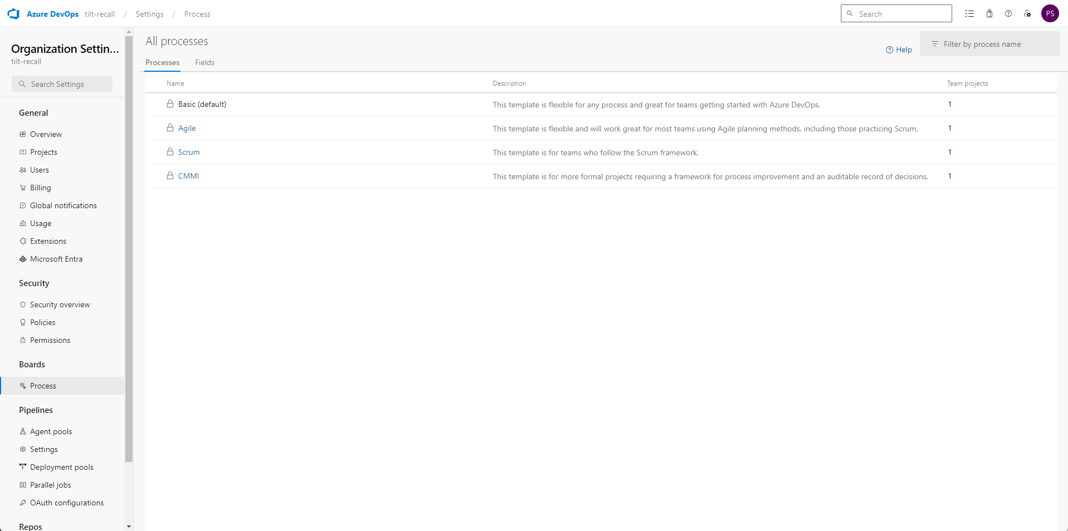Open the user settings gear icon

pos(1027,13)
